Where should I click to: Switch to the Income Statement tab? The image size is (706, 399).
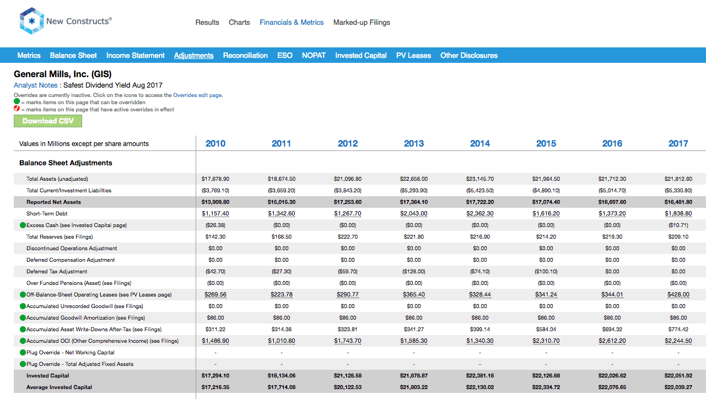[x=136, y=56]
